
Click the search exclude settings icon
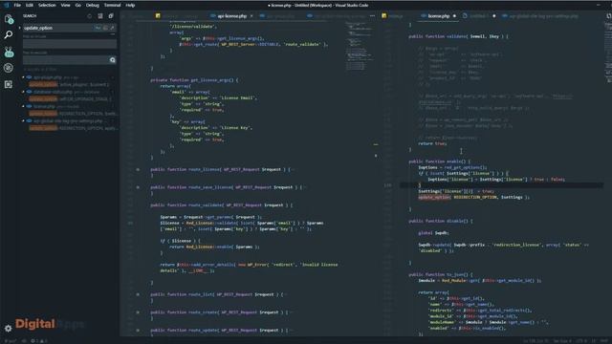113,60
